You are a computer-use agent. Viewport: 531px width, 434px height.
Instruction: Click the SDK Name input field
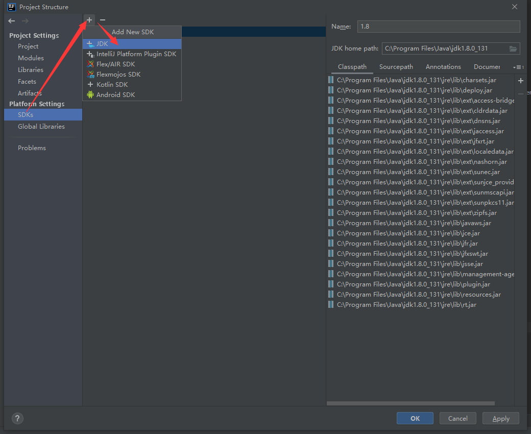click(x=439, y=27)
